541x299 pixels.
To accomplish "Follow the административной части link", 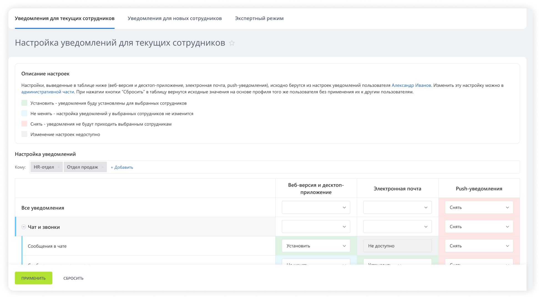I will [47, 92].
